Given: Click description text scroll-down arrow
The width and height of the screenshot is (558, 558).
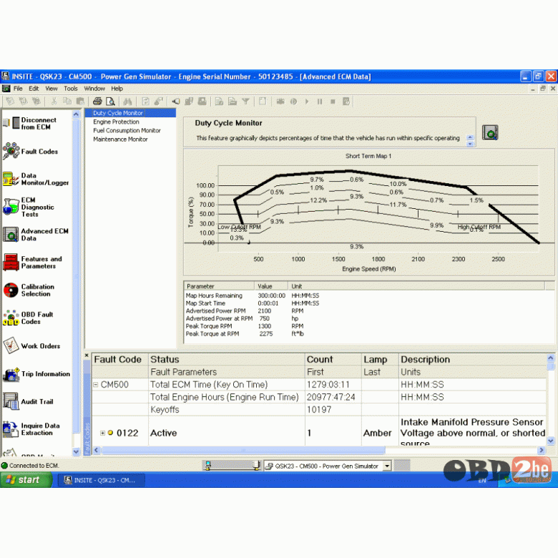Looking at the screenshot, I should (x=470, y=144).
